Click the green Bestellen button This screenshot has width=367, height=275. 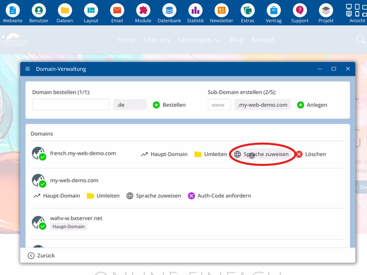169,105
